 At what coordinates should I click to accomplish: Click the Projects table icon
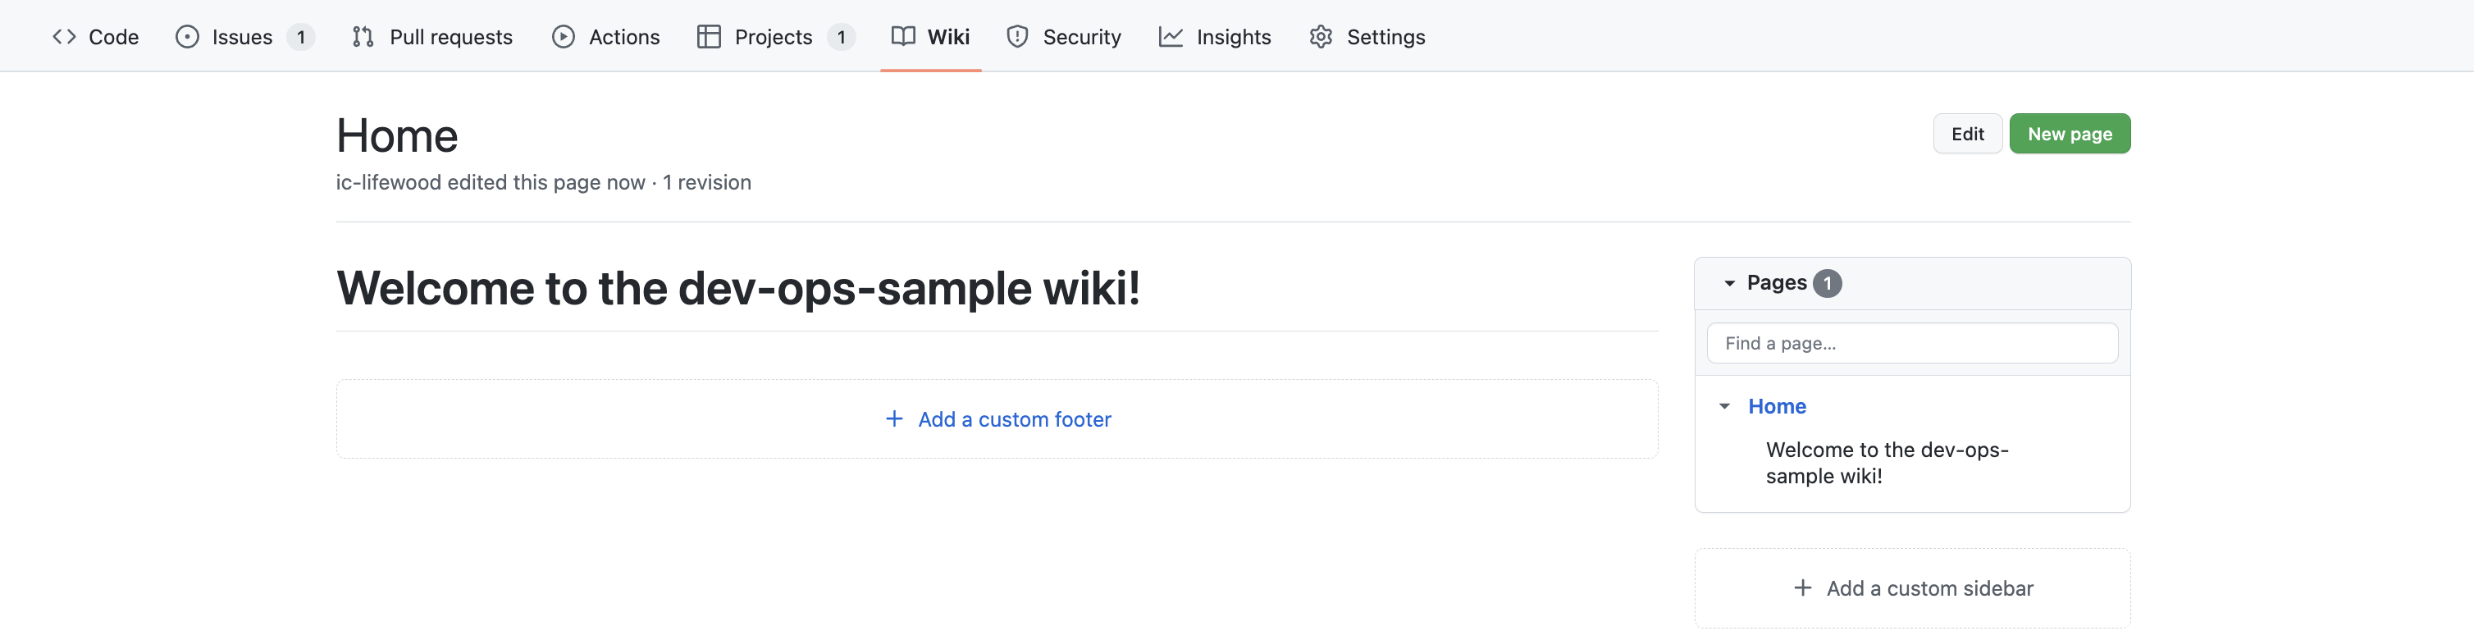709,37
